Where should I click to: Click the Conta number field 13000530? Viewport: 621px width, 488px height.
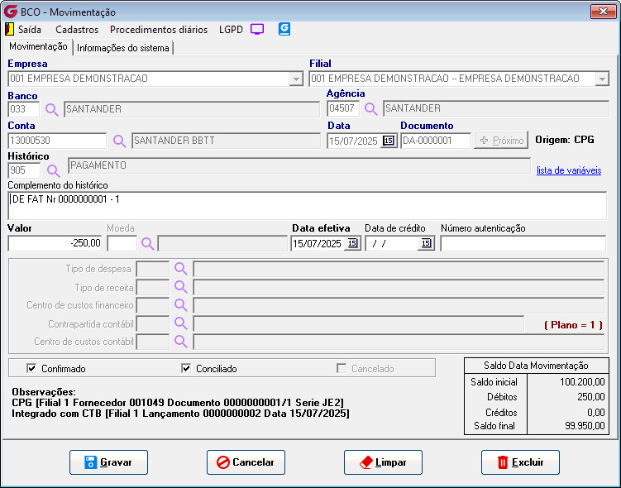(57, 141)
